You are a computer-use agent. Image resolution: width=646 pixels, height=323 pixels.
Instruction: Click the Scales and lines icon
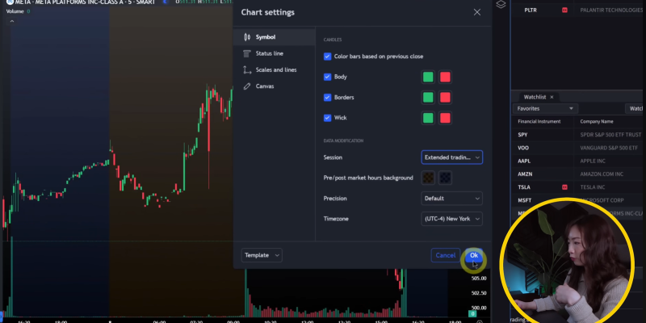point(248,69)
